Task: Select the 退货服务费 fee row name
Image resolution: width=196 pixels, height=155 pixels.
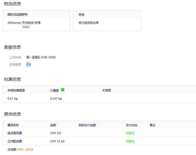Action: (15, 133)
